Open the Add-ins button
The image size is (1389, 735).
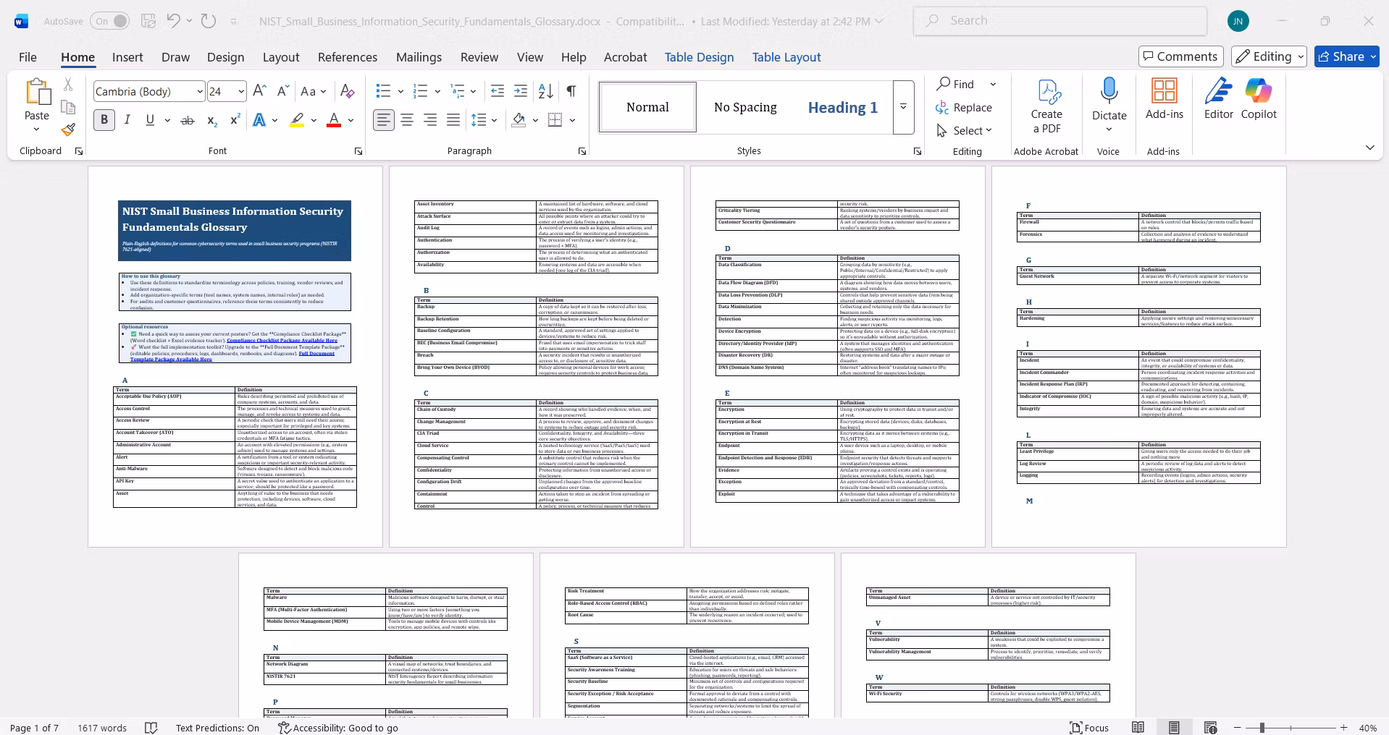[x=1165, y=99]
